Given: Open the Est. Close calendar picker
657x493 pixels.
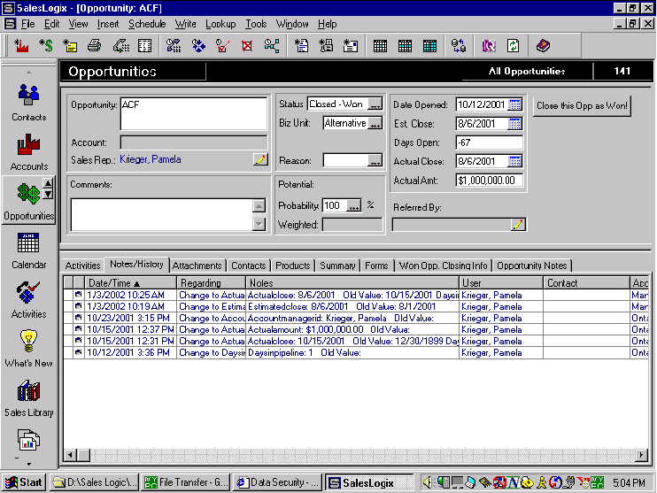Looking at the screenshot, I should coord(515,124).
